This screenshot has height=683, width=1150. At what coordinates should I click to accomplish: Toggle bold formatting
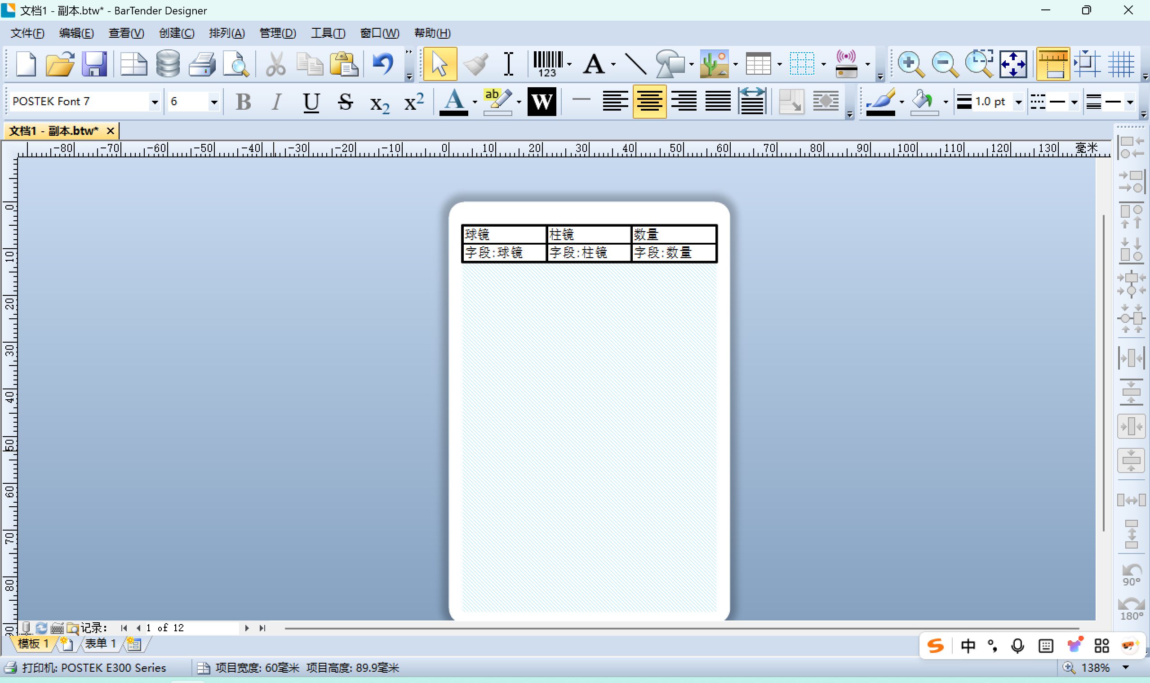pyautogui.click(x=243, y=101)
